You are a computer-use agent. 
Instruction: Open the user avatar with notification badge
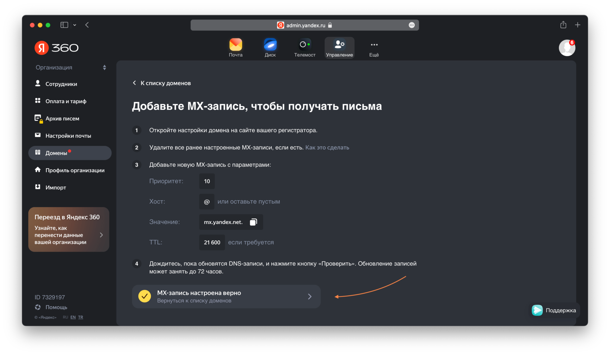[x=567, y=48]
